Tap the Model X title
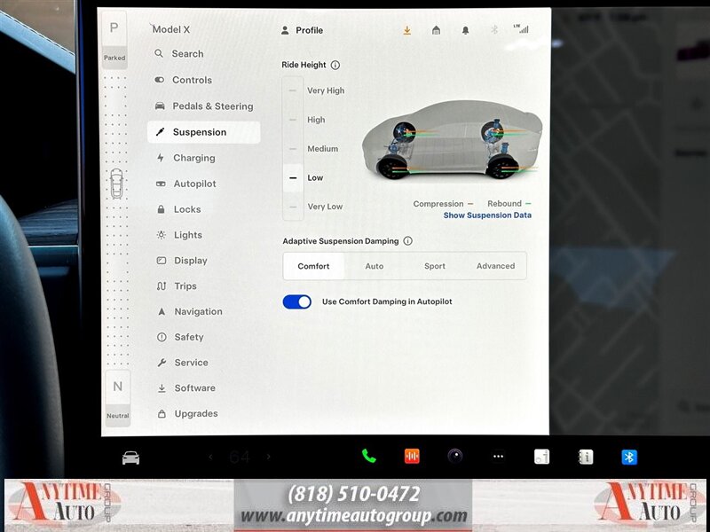 click(170, 29)
